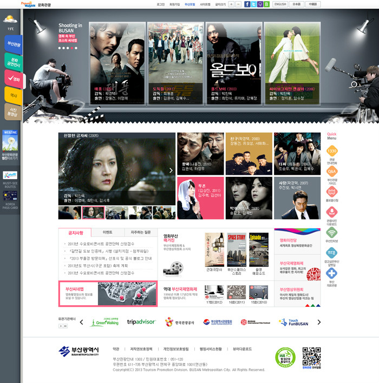The image size is (379, 383).
Task: Show previous slide in 친절한 금자씨 viewer
Action: point(63,170)
